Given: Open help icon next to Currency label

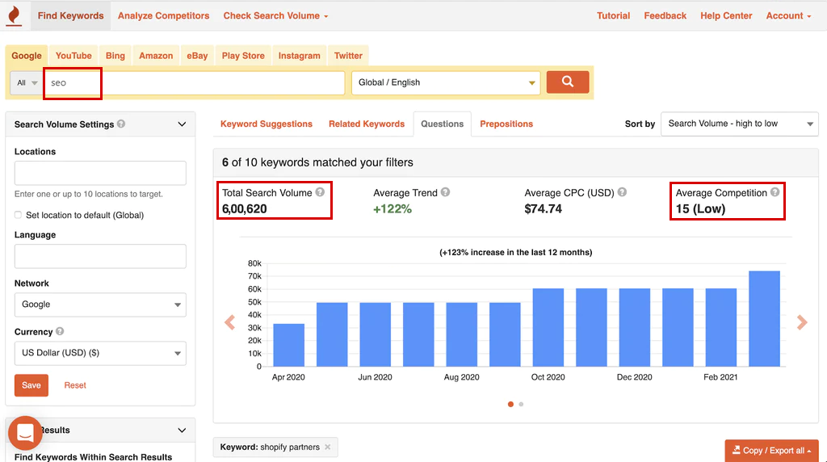Looking at the screenshot, I should tap(60, 331).
